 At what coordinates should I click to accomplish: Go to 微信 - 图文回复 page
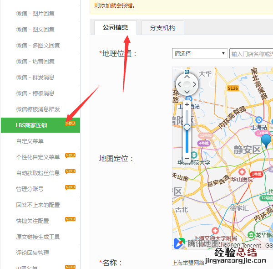tap(35, 30)
